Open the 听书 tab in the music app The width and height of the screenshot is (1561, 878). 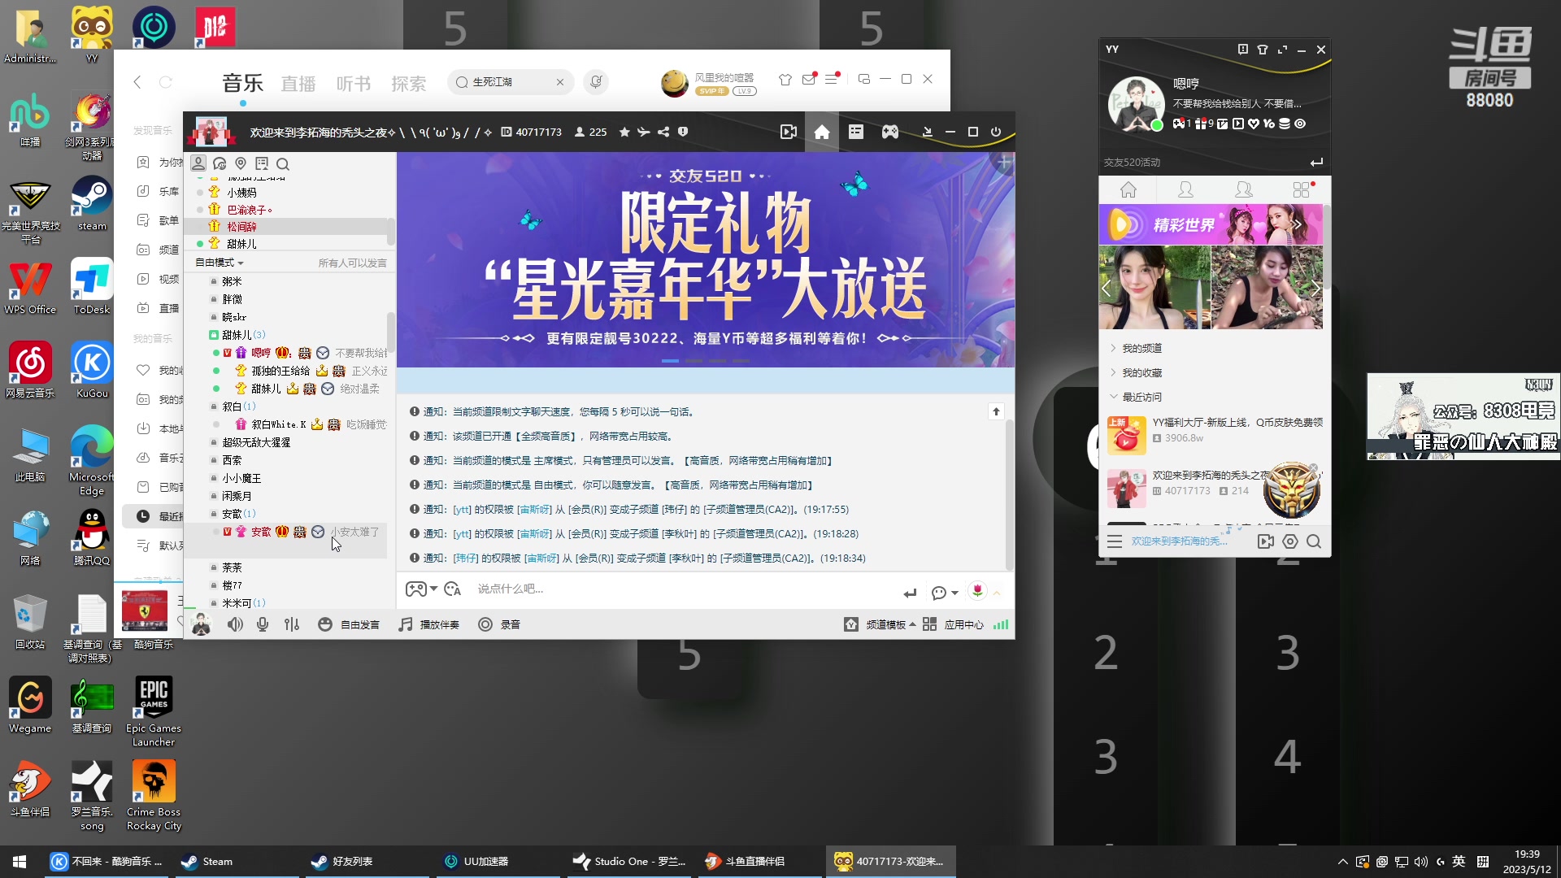click(x=354, y=82)
